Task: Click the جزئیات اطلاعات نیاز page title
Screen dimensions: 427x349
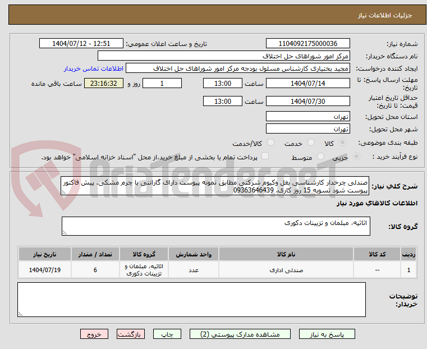Action: (385, 15)
